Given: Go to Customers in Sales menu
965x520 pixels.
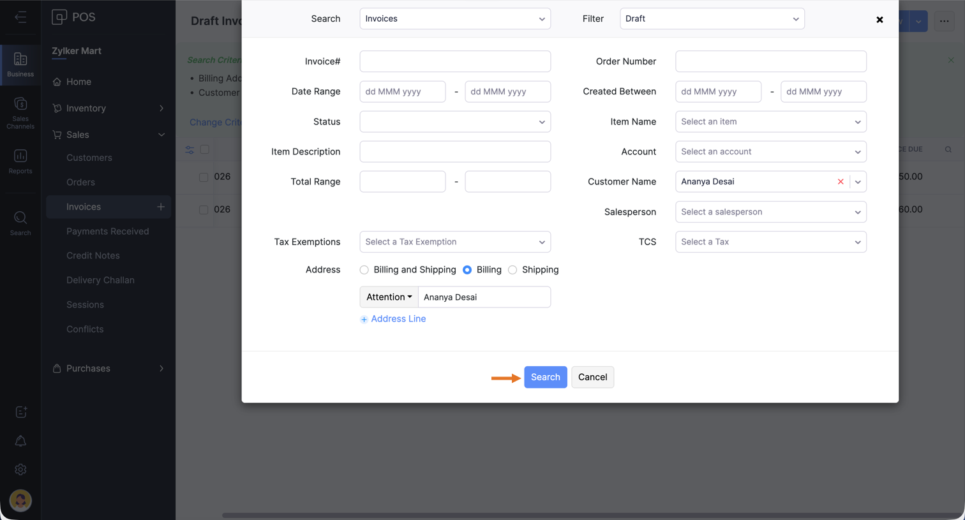Looking at the screenshot, I should [89, 158].
